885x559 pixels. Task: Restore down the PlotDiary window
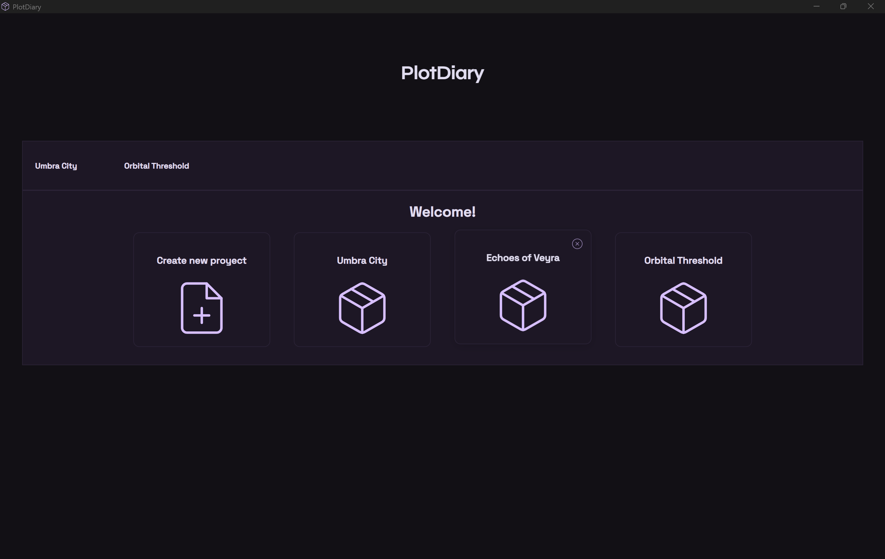point(843,6)
